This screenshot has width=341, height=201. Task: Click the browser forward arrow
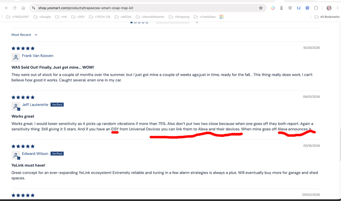tap(6, 8)
